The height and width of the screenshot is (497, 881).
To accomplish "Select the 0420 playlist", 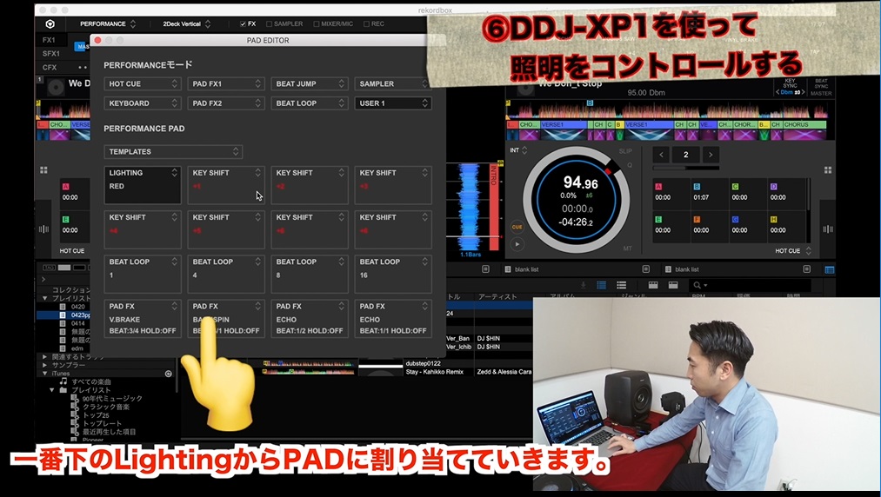I will [x=78, y=307].
